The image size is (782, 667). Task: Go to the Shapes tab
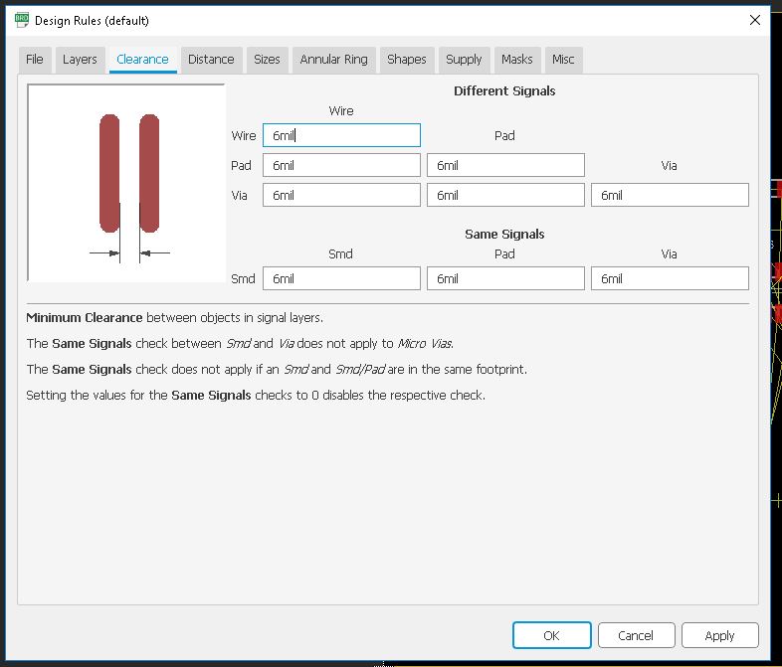point(407,60)
